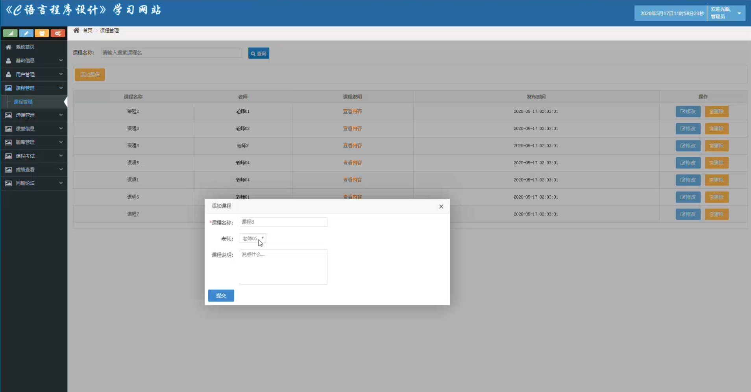Click the orange users icon in sidebar

[x=42, y=33]
